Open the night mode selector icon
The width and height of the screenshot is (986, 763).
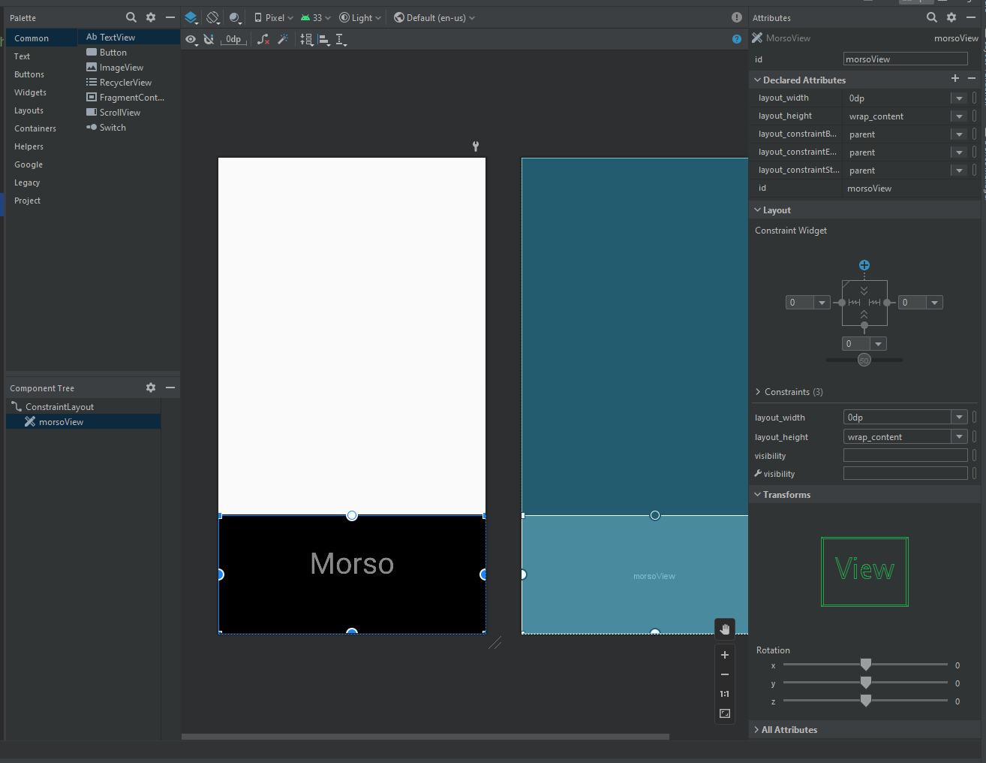pyautogui.click(x=236, y=17)
